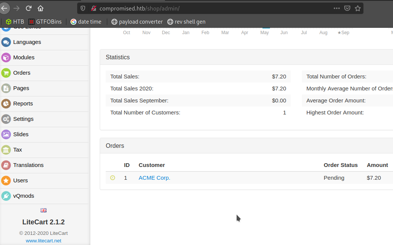Open the Users star icon
Screen dimensions: 393x245
pyautogui.click(x=6, y=180)
